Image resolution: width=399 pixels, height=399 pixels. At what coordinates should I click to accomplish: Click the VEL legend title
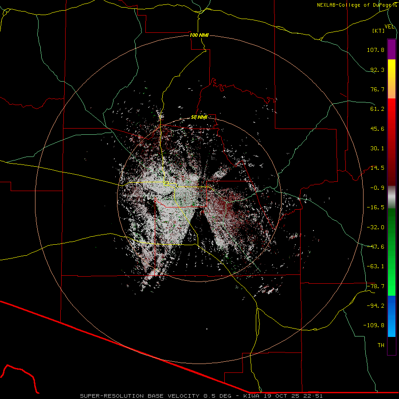(389, 27)
